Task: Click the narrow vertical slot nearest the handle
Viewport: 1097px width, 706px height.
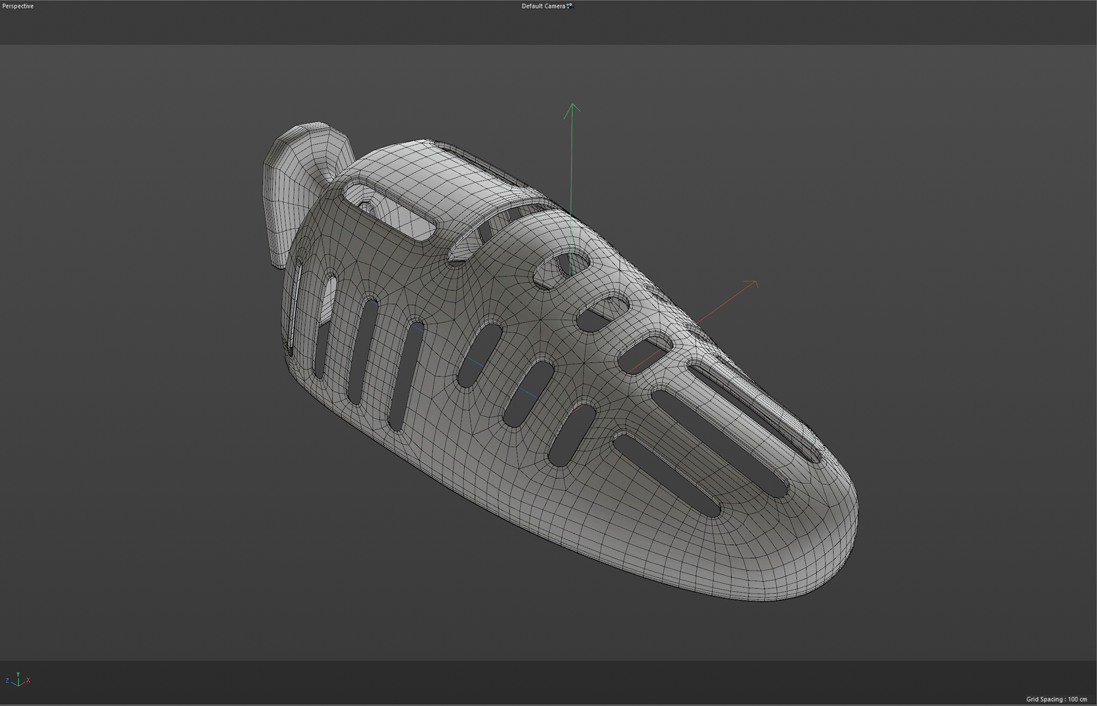Action: click(297, 306)
